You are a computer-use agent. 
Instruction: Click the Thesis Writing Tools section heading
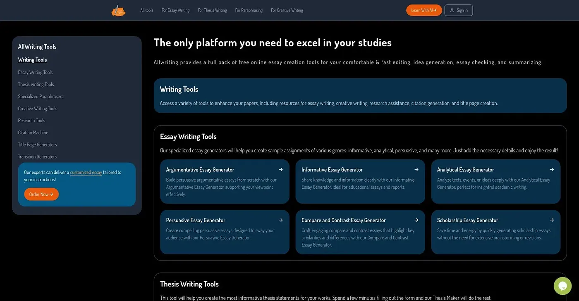(189, 284)
